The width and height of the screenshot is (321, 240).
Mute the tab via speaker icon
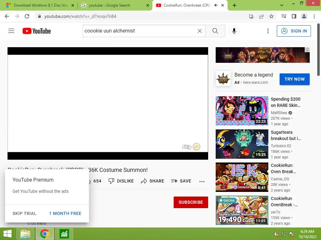tap(216, 5)
